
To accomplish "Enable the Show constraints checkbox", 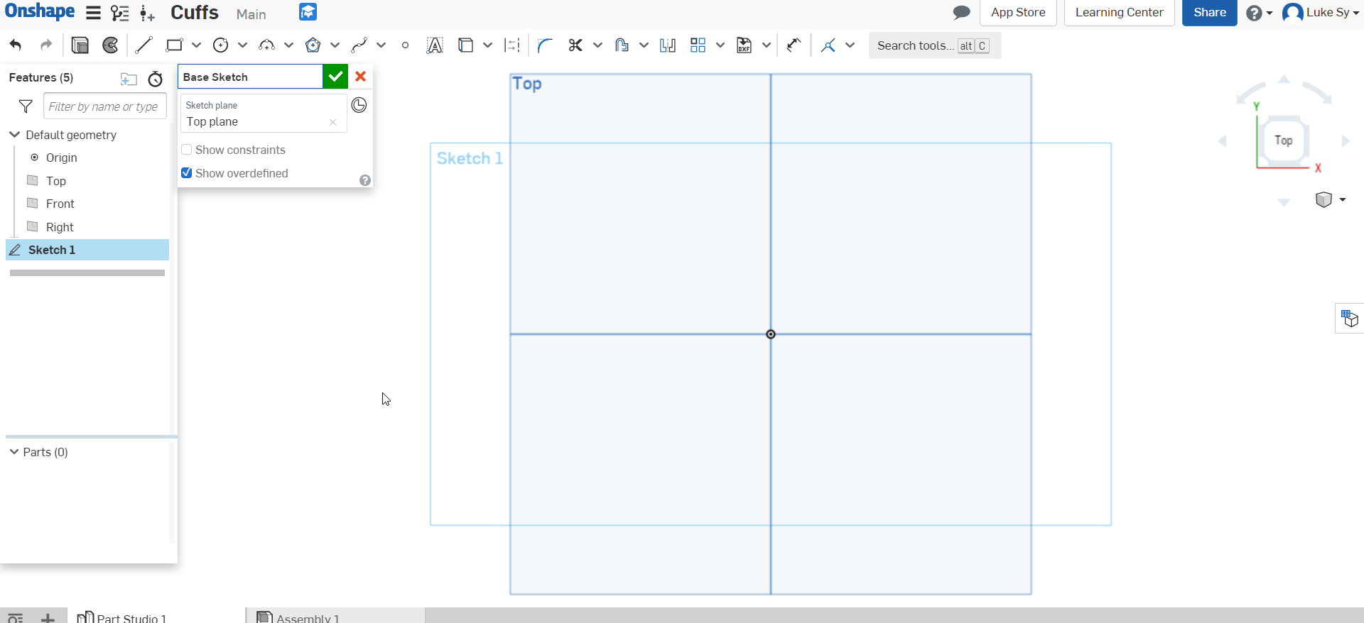I will [x=187, y=150].
